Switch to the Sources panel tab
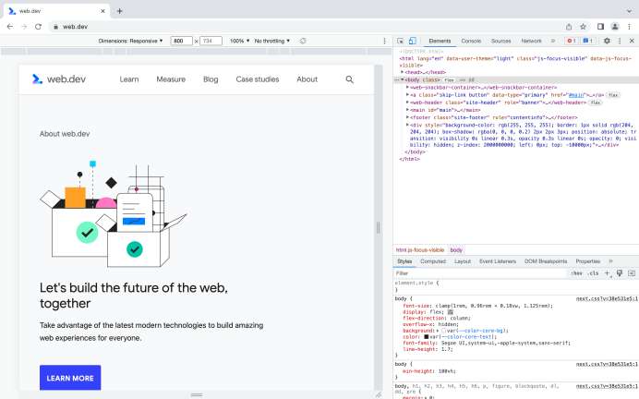The height and width of the screenshot is (399, 639). (x=500, y=41)
